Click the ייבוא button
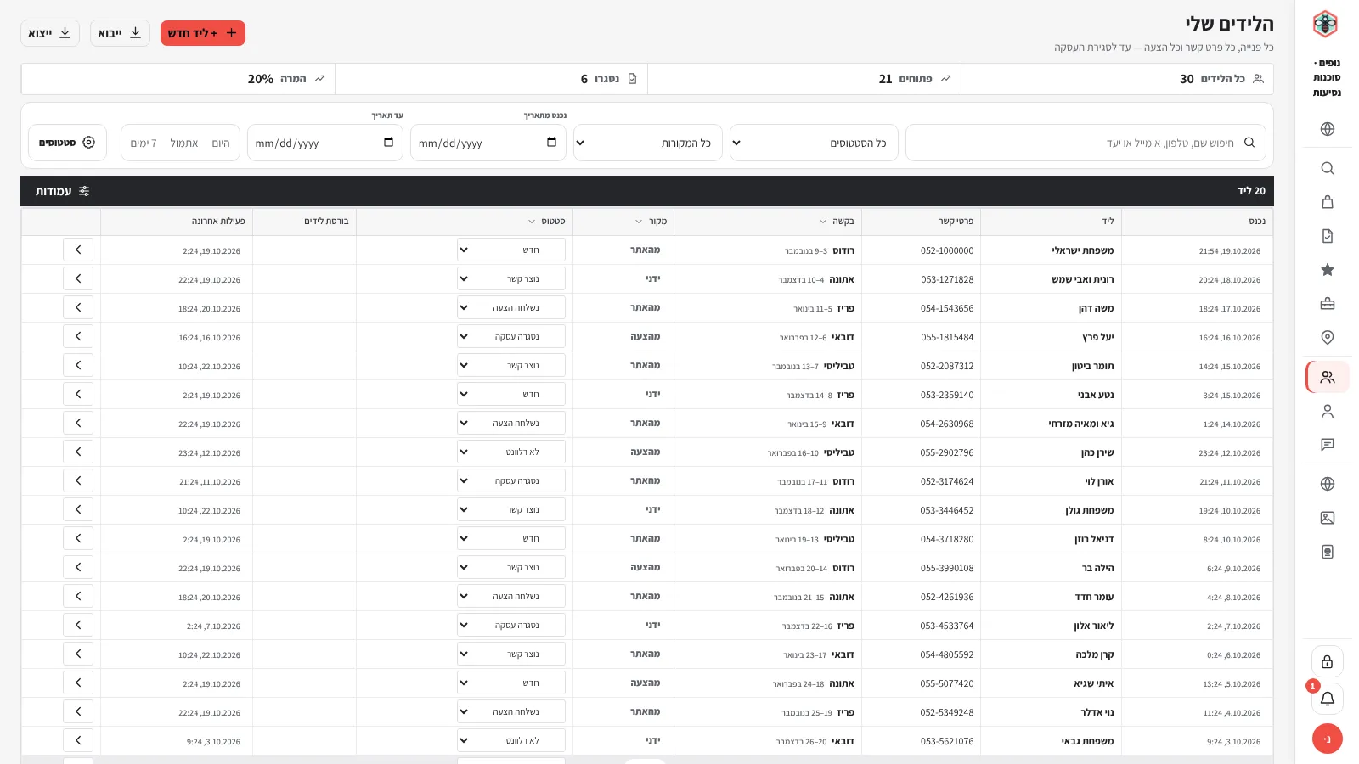This screenshot has height=764, width=1359. point(120,33)
